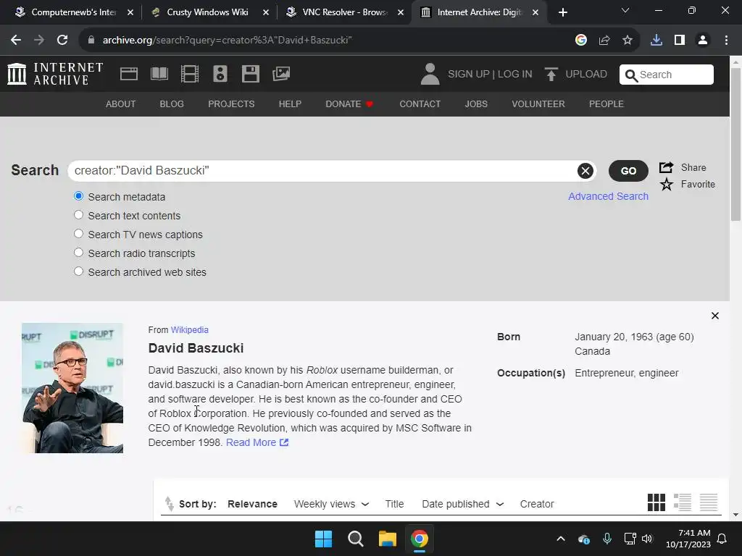Open the VOLUNTEER menu item
The image size is (742, 556).
[x=538, y=104]
